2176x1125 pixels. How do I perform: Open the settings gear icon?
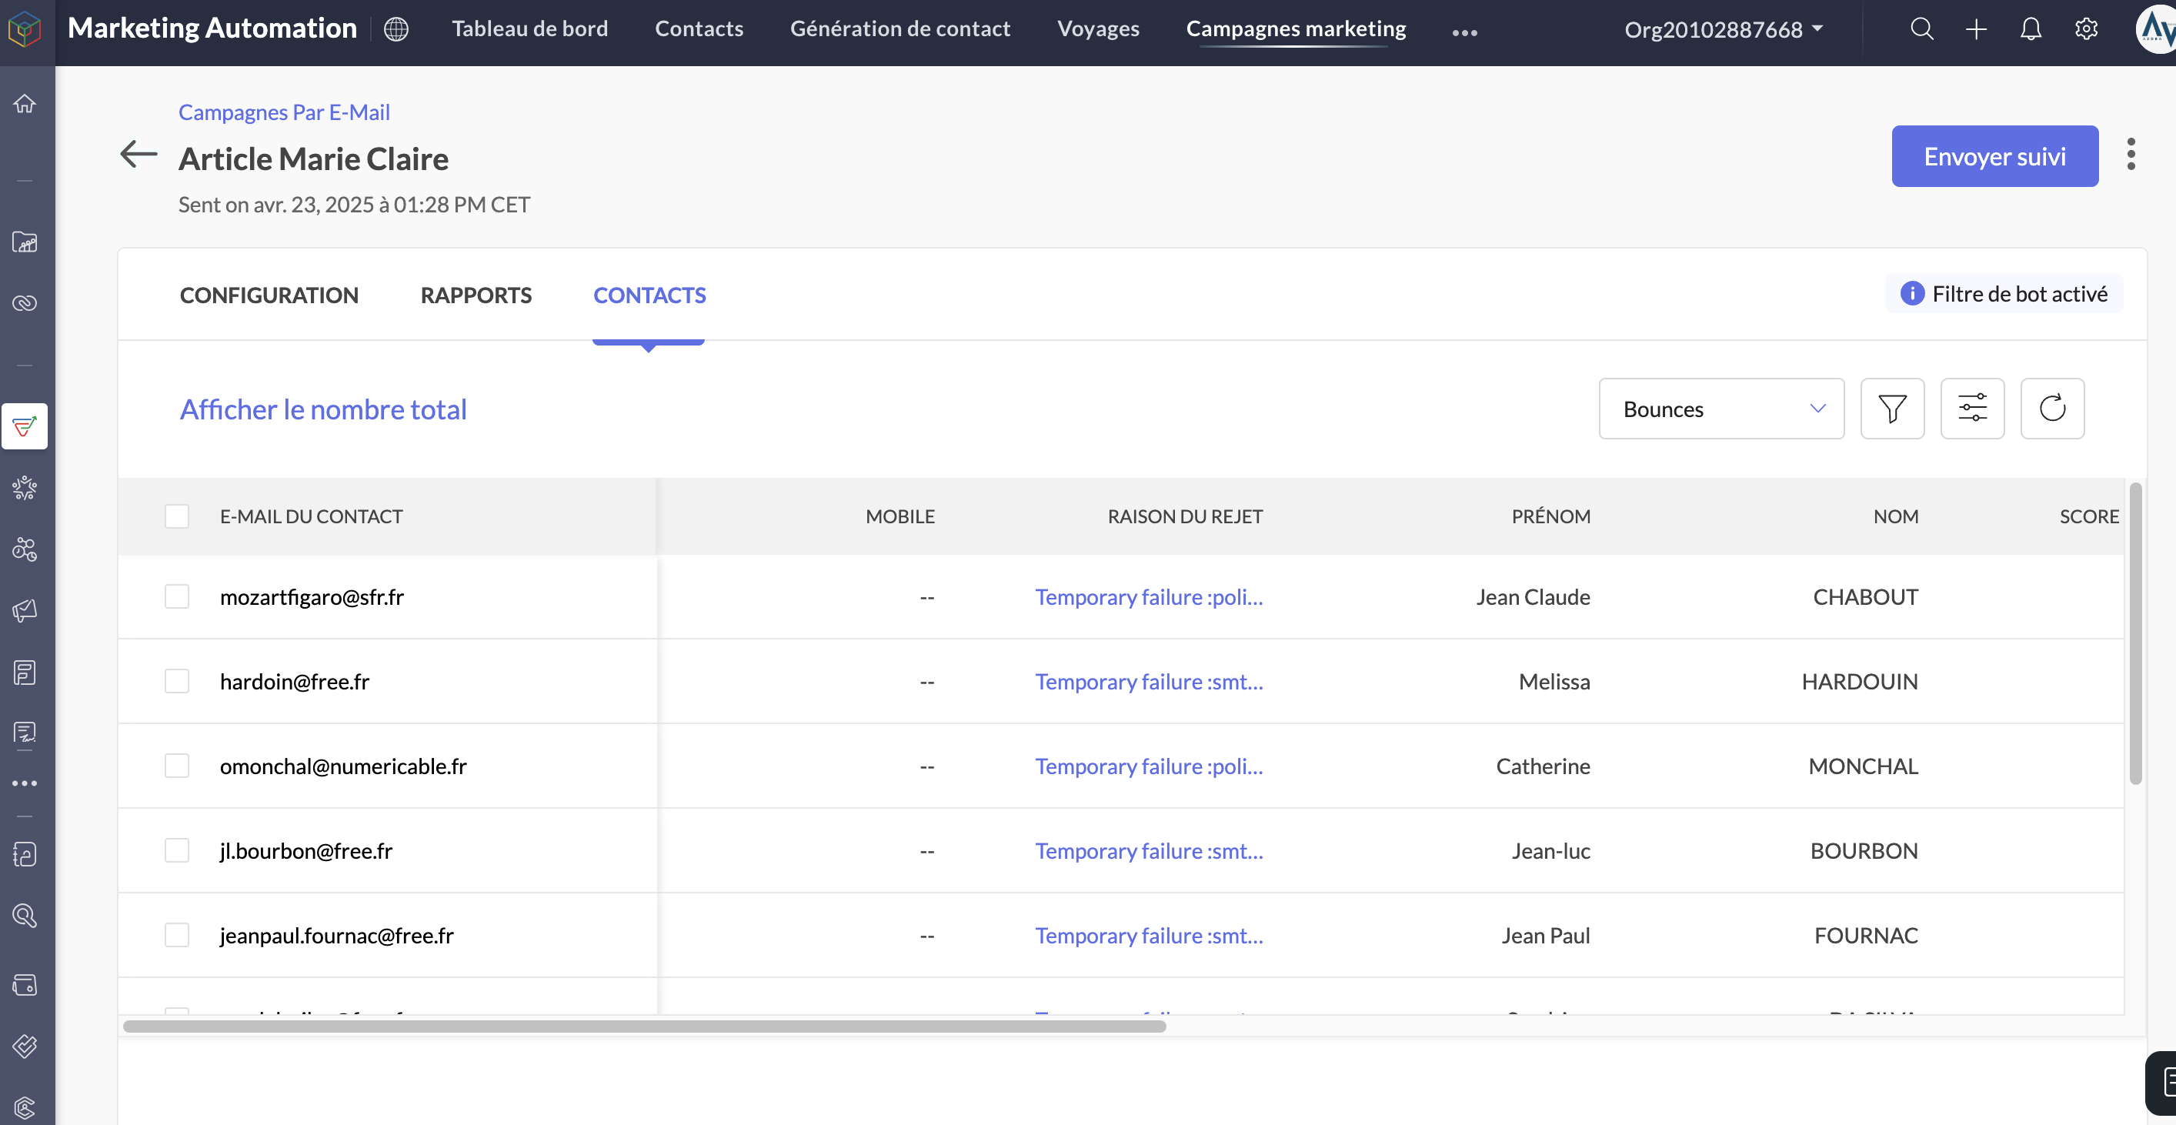[2086, 28]
